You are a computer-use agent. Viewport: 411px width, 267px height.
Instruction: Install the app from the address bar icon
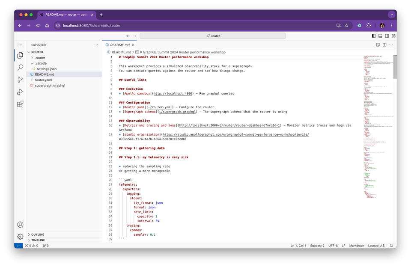coord(338,25)
